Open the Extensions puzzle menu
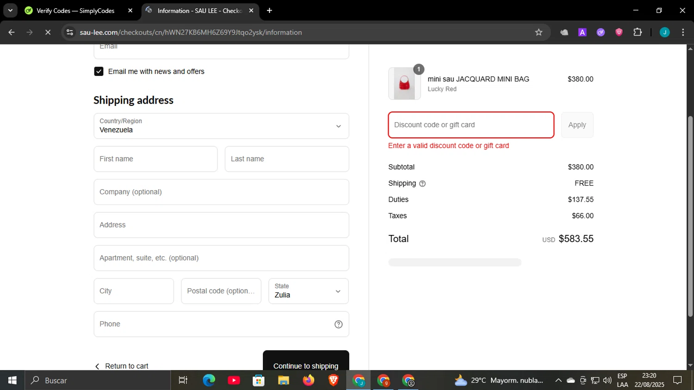This screenshot has width=694, height=390. pyautogui.click(x=638, y=32)
